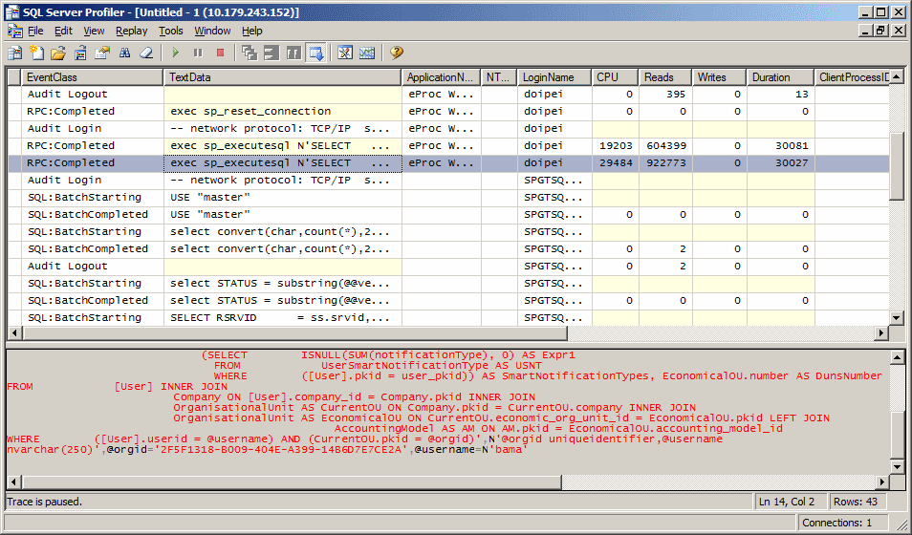This screenshot has width=912, height=535.
Task: Click the EventClass column header
Action: coord(93,77)
